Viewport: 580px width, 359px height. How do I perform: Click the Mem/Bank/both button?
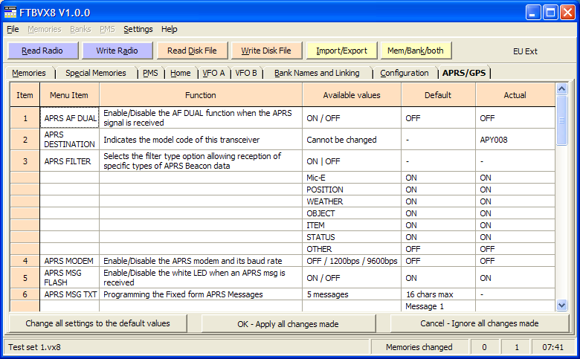tap(416, 51)
